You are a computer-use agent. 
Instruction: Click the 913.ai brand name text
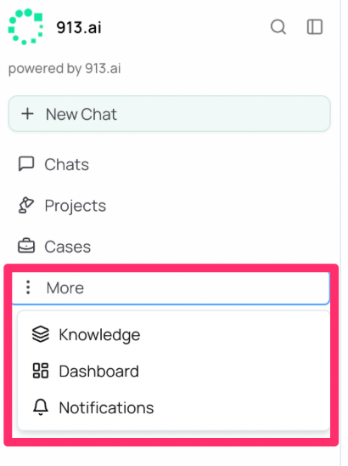tap(79, 27)
